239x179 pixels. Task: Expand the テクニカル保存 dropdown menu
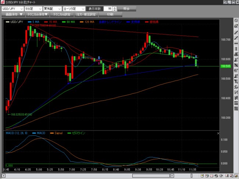[x=37, y=14]
